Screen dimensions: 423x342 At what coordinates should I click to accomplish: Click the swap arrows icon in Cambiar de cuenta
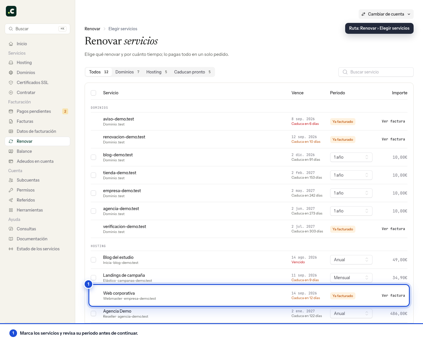(363, 14)
